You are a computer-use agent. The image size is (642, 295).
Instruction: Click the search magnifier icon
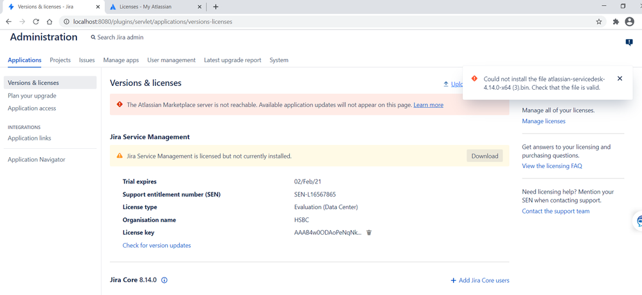pyautogui.click(x=93, y=38)
